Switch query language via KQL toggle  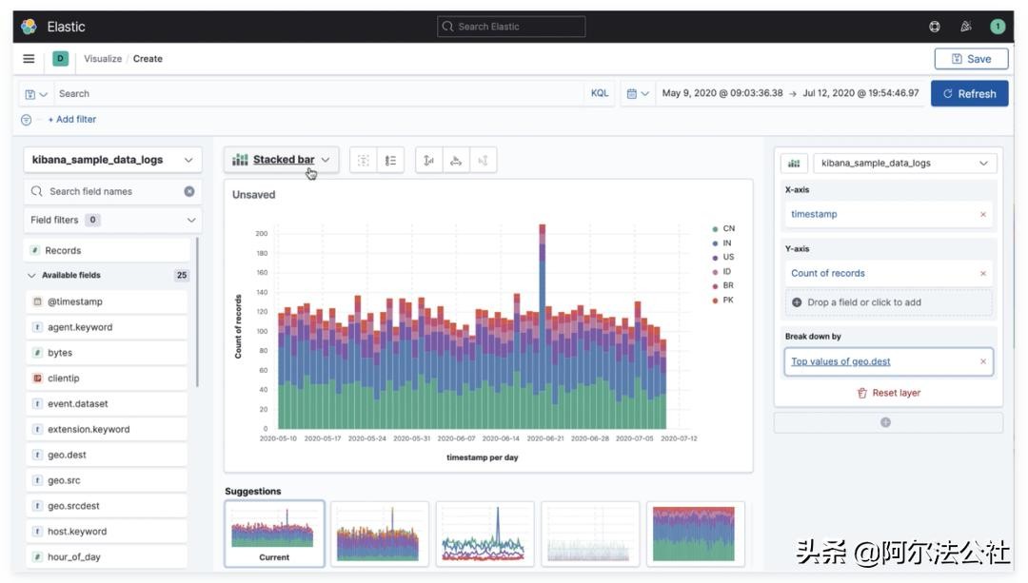[x=600, y=93]
